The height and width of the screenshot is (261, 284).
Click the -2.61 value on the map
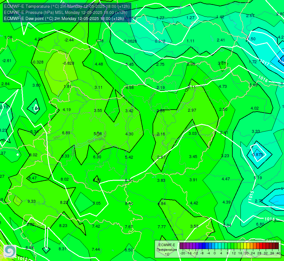(7, 61)
